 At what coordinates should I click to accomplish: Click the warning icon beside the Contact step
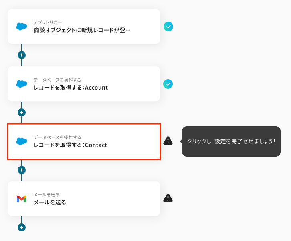(168, 141)
